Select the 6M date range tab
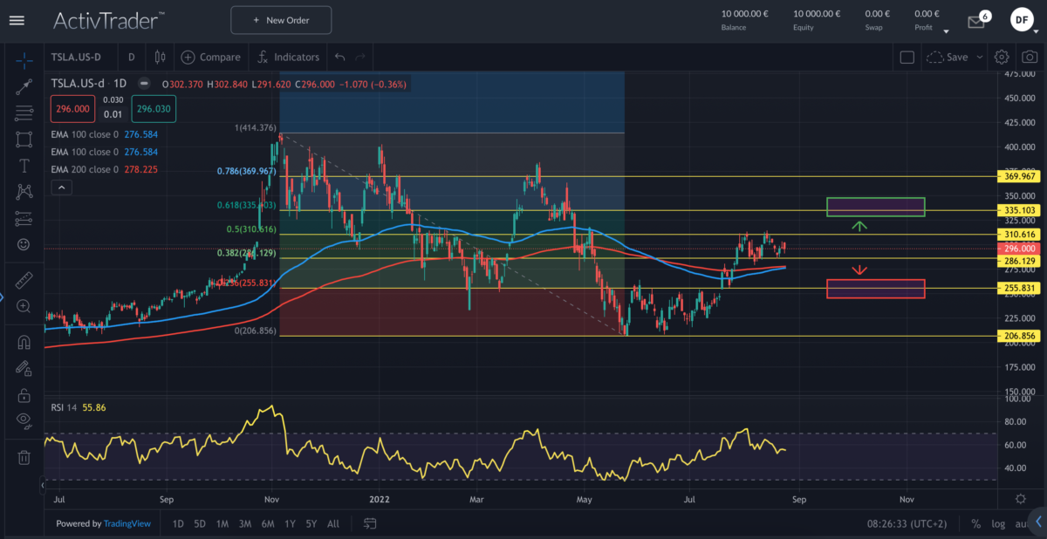The width and height of the screenshot is (1047, 539). pos(268,523)
